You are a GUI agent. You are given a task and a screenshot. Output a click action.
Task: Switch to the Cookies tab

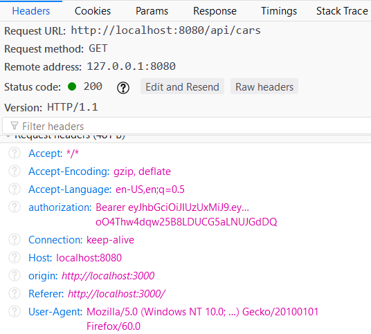[93, 11]
